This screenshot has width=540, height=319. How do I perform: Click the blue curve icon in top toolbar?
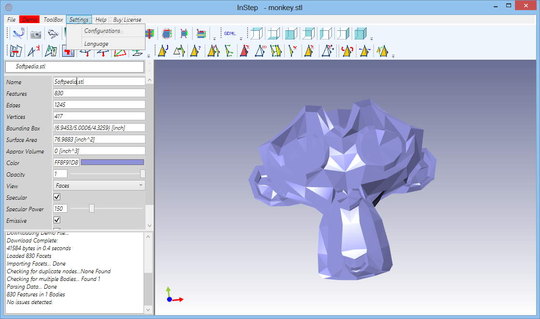coord(18,34)
